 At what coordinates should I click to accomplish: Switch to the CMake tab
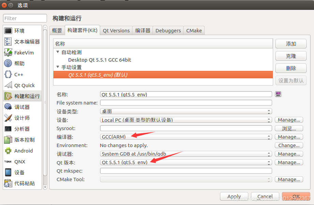pos(194,30)
